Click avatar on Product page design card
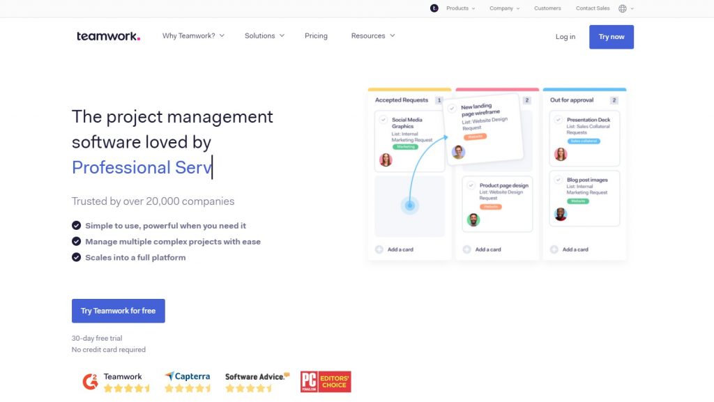 [x=473, y=219]
